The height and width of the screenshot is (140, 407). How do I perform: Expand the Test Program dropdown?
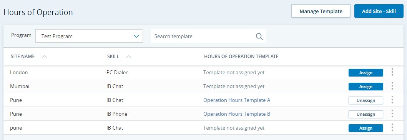click(x=89, y=36)
